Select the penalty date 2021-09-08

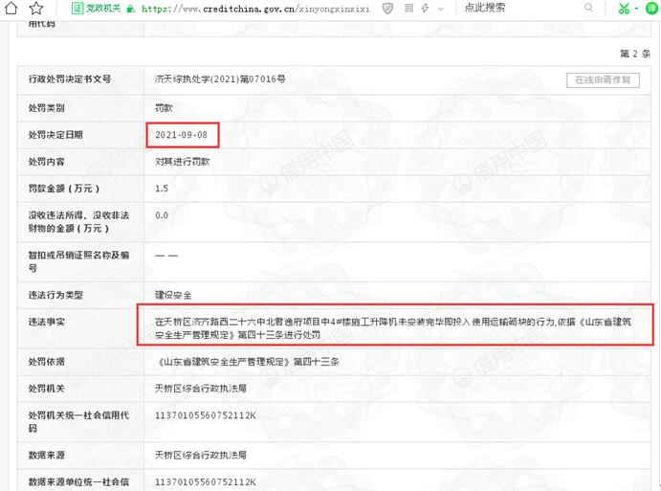pyautogui.click(x=181, y=135)
